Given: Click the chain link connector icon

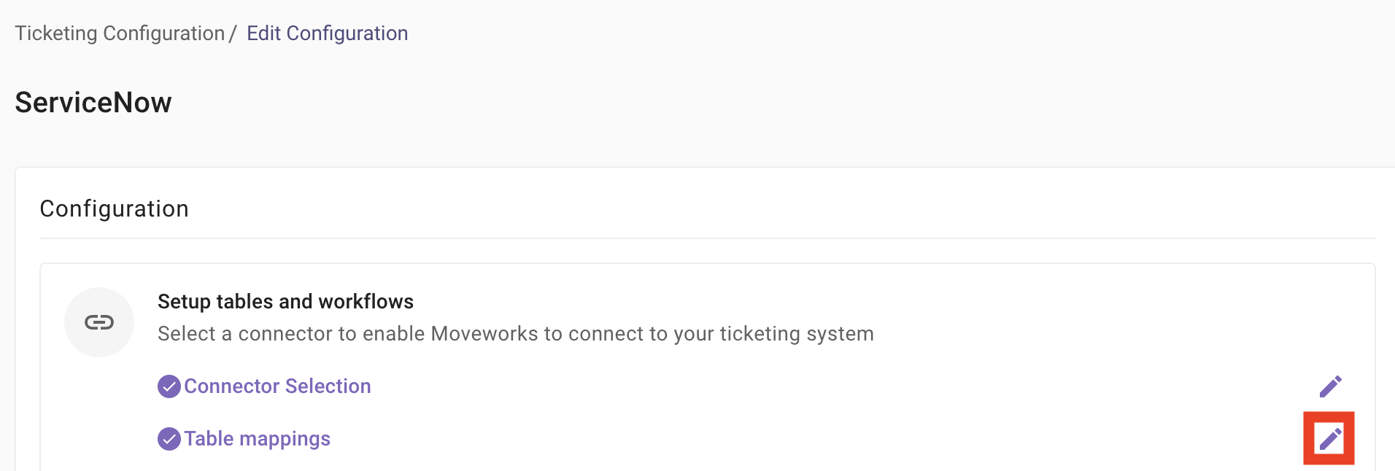Looking at the screenshot, I should tap(99, 322).
